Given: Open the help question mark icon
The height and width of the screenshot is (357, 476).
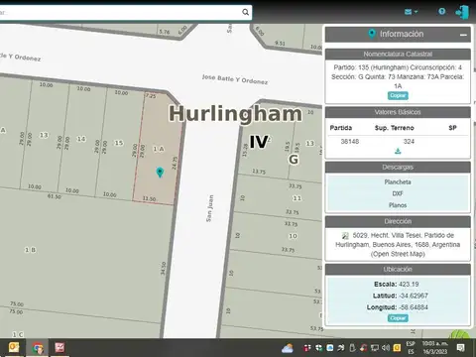Looking at the screenshot, I should coord(442,12).
